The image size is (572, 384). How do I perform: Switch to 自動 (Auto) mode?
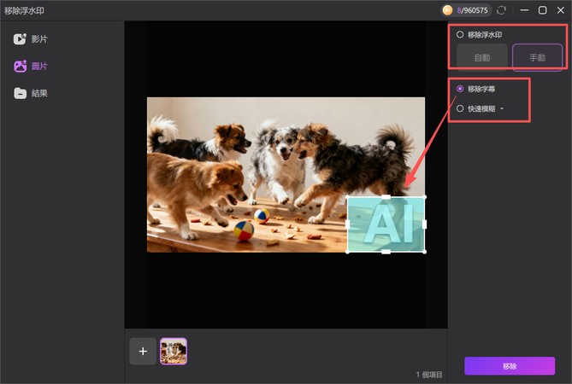click(482, 58)
